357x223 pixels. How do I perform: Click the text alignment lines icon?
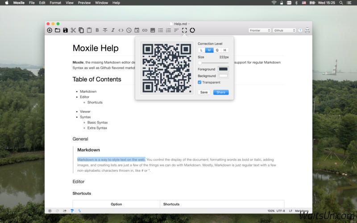coord(176,30)
